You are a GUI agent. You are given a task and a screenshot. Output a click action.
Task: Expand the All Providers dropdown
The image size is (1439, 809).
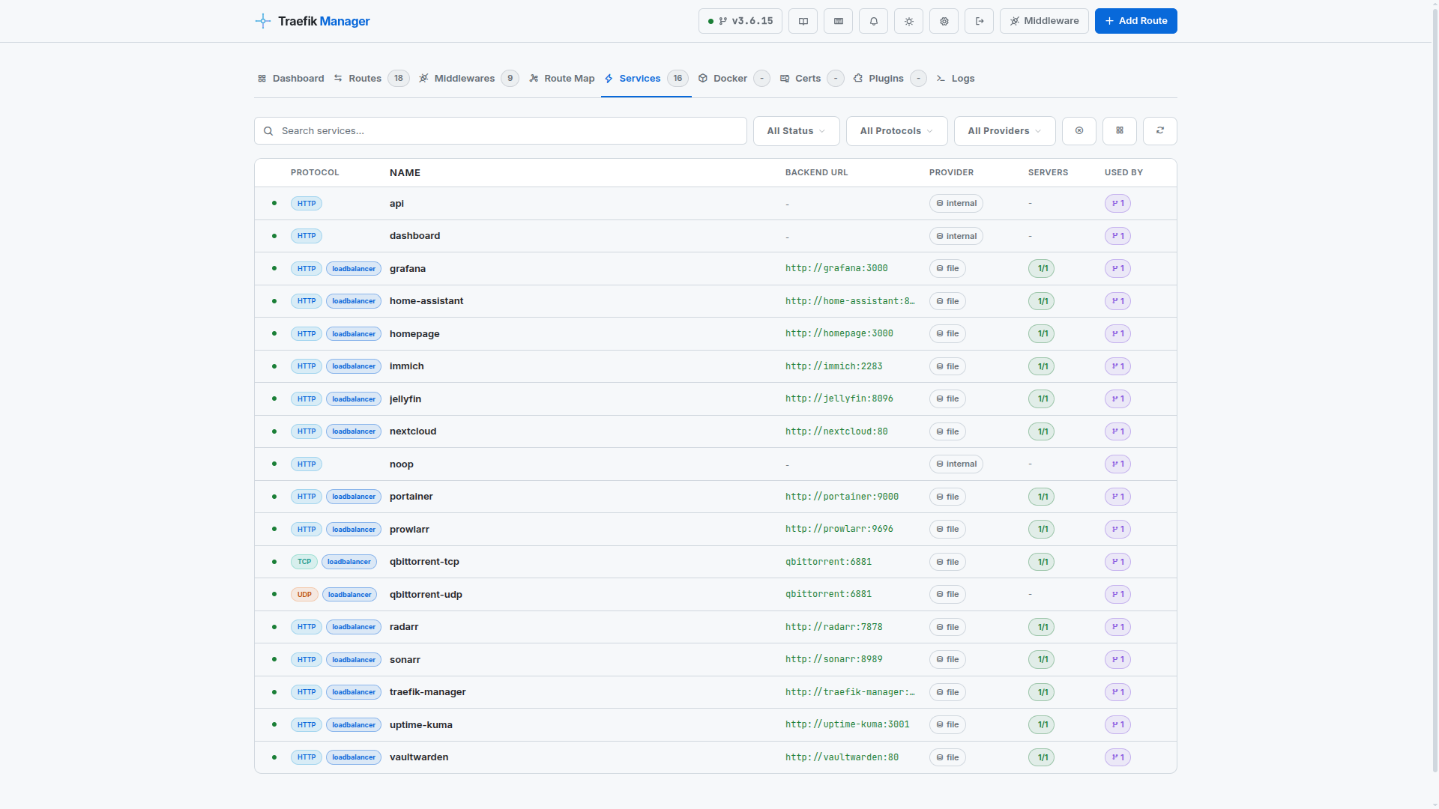coord(1005,131)
